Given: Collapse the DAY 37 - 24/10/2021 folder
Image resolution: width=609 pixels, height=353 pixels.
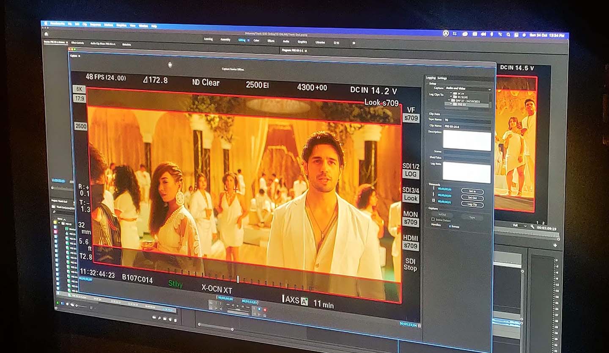Looking at the screenshot, I should point(449,100).
